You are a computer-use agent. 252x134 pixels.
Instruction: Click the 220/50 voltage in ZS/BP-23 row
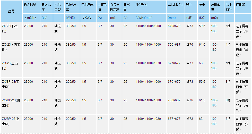tap(71, 119)
